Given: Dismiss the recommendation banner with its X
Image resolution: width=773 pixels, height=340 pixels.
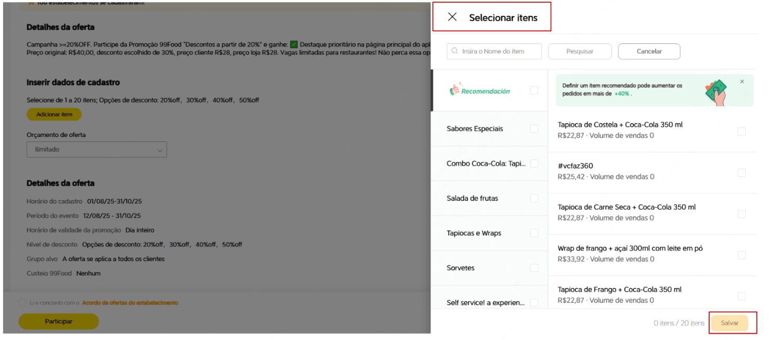Looking at the screenshot, I should [742, 82].
